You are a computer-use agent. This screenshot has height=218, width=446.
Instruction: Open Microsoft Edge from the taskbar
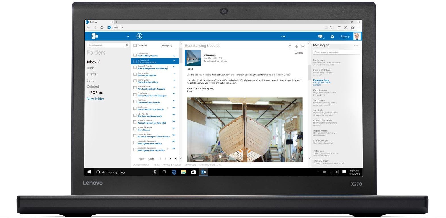[x=174, y=172]
